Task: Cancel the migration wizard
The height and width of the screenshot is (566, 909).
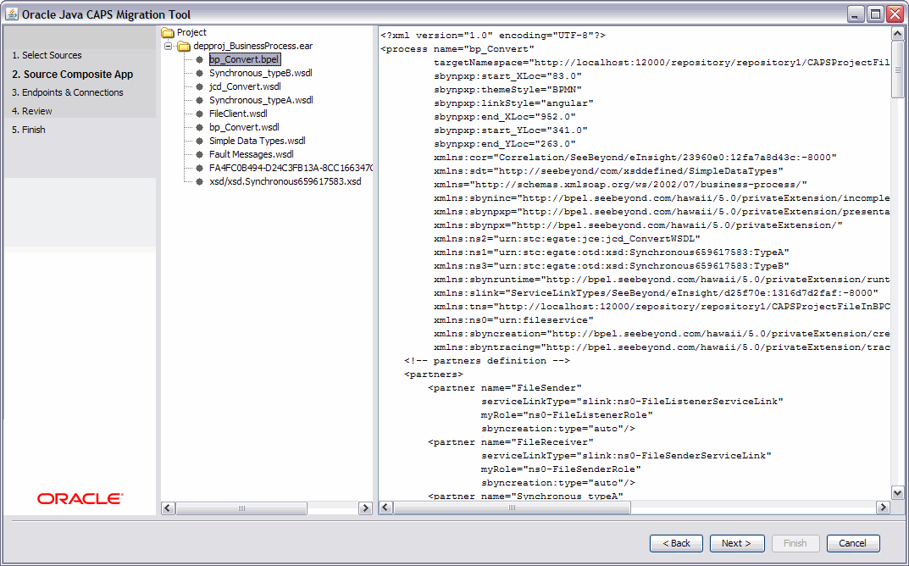Action: coord(853,543)
